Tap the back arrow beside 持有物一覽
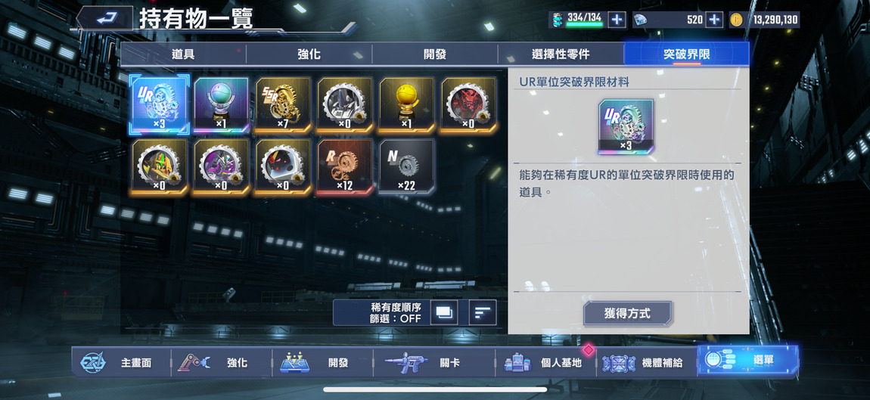The height and width of the screenshot is (400, 870). coord(104,18)
